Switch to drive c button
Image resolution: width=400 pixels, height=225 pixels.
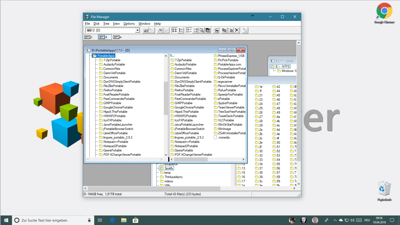89,37
